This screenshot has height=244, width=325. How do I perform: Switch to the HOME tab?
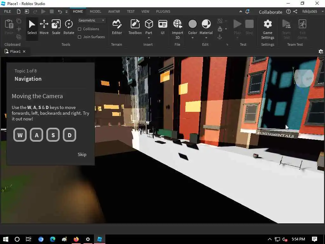(78, 12)
